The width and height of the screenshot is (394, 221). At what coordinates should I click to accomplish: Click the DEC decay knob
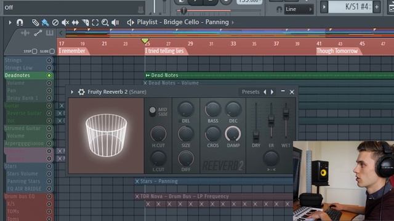tap(233, 109)
